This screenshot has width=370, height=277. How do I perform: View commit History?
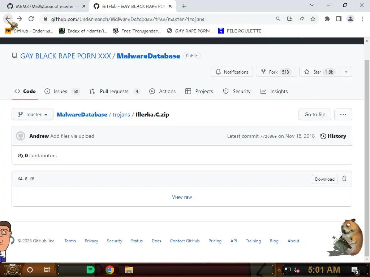pos(333,136)
